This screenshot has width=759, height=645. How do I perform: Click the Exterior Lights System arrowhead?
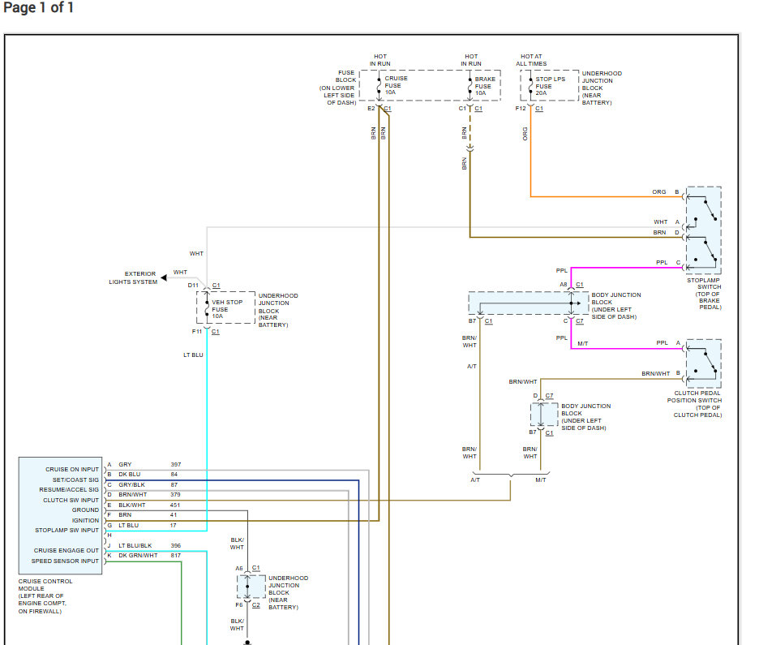click(x=164, y=277)
